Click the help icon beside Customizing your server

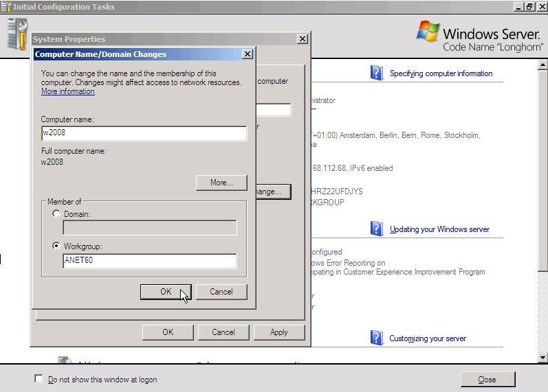tap(377, 338)
